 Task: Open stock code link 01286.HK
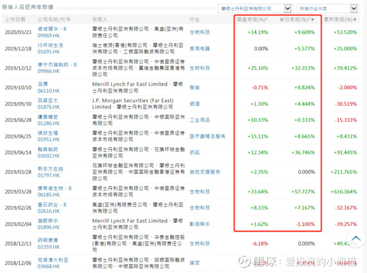tap(49, 123)
